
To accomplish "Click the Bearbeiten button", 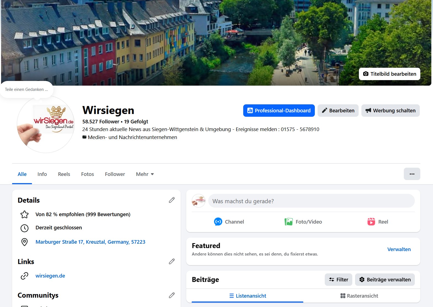I will click(x=338, y=111).
